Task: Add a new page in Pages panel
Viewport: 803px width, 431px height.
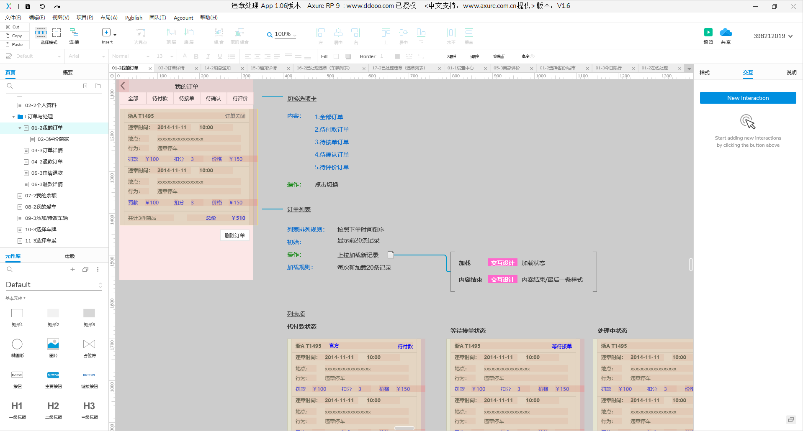Action: (85, 86)
